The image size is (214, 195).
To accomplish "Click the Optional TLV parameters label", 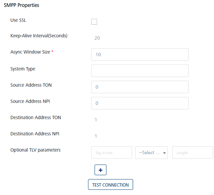I will pos(36,150).
